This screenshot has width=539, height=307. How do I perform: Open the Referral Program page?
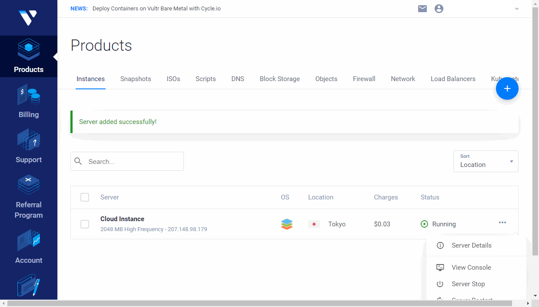(x=28, y=194)
